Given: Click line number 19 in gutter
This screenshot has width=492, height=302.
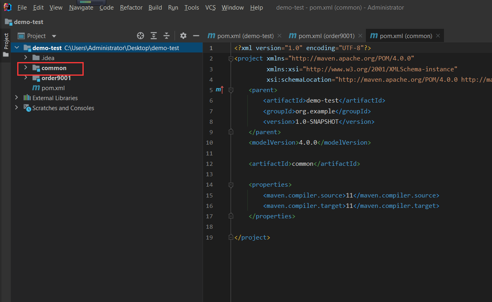Looking at the screenshot, I should click(209, 238).
